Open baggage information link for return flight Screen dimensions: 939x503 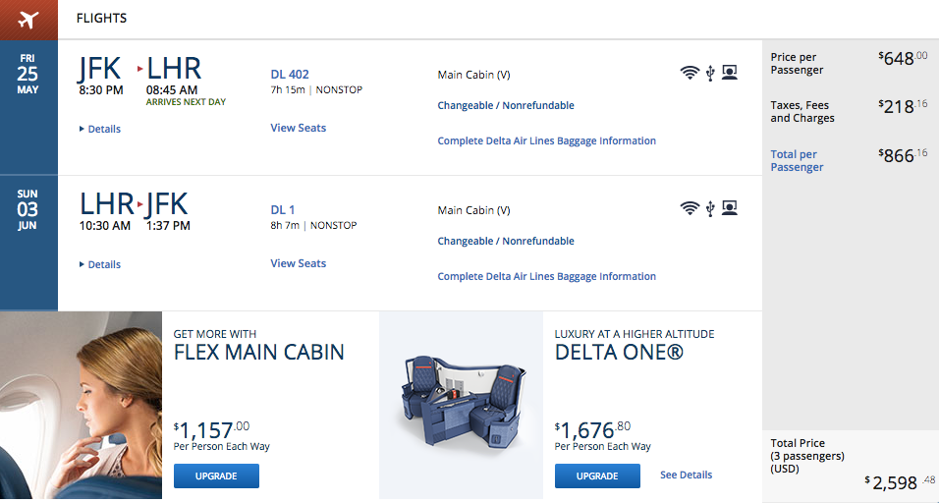546,276
